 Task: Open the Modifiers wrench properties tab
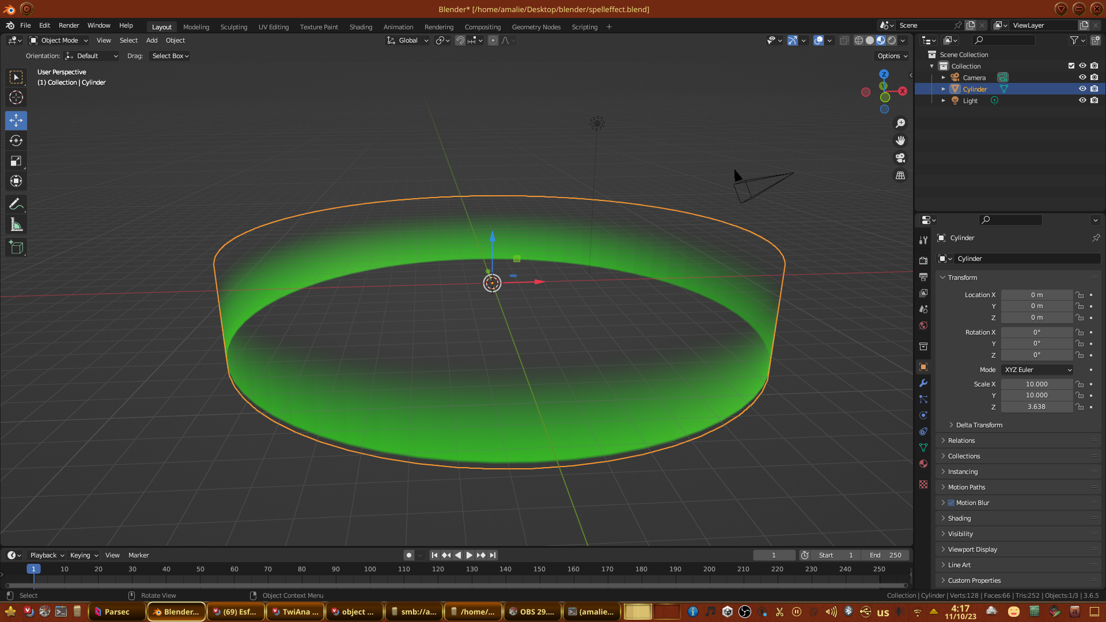pyautogui.click(x=923, y=383)
